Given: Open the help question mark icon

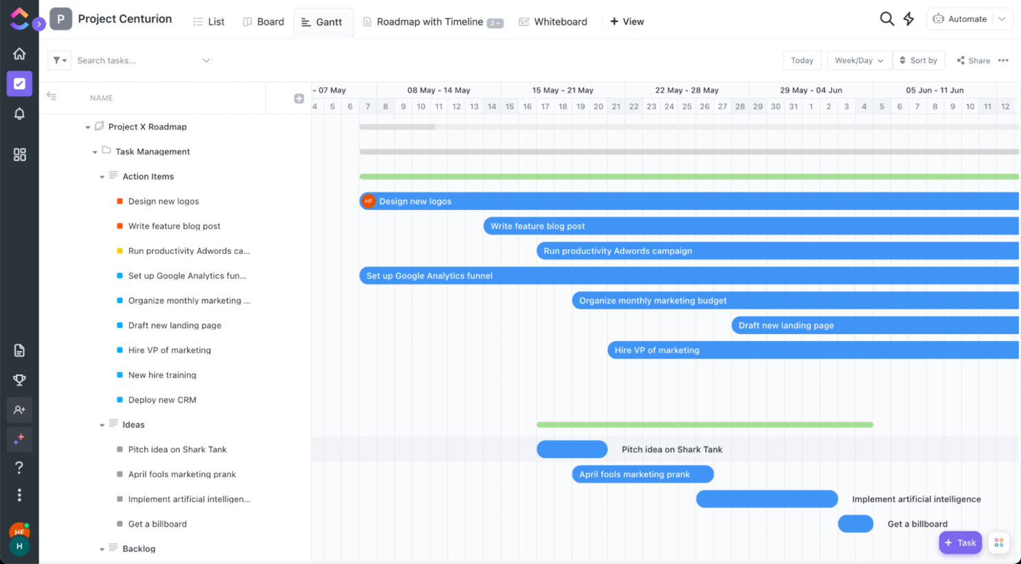Looking at the screenshot, I should 19,467.
